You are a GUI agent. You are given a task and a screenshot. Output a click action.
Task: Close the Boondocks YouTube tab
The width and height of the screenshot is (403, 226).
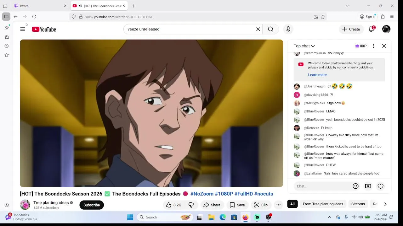pos(123,6)
